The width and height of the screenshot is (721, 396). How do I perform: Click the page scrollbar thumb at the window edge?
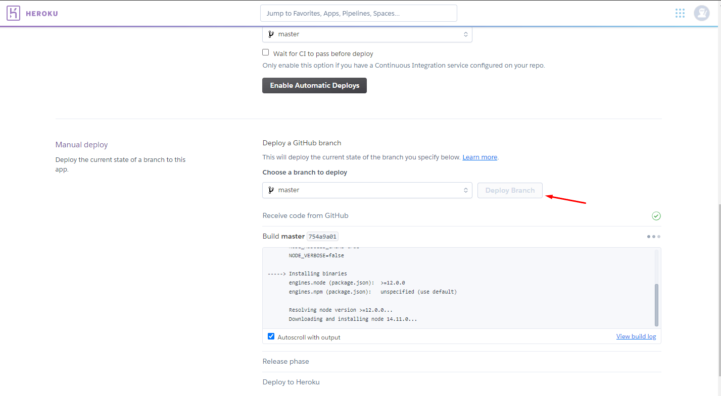(719, 290)
